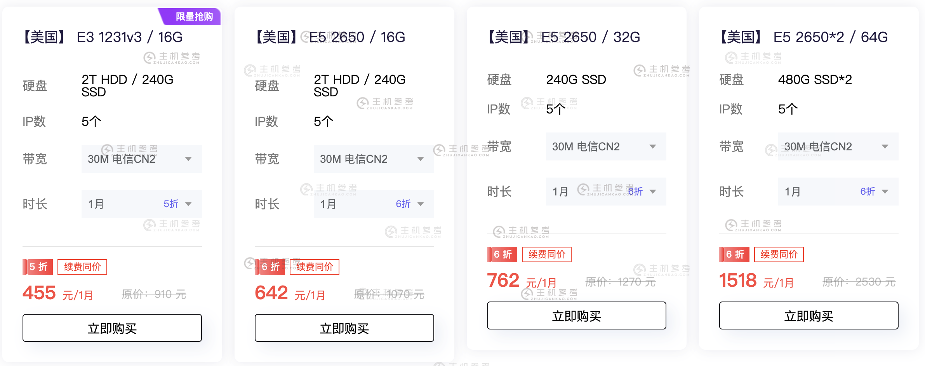The width and height of the screenshot is (925, 366).
Task: Open the 1月 duration dropdown on the 64G plan
Action: [838, 191]
